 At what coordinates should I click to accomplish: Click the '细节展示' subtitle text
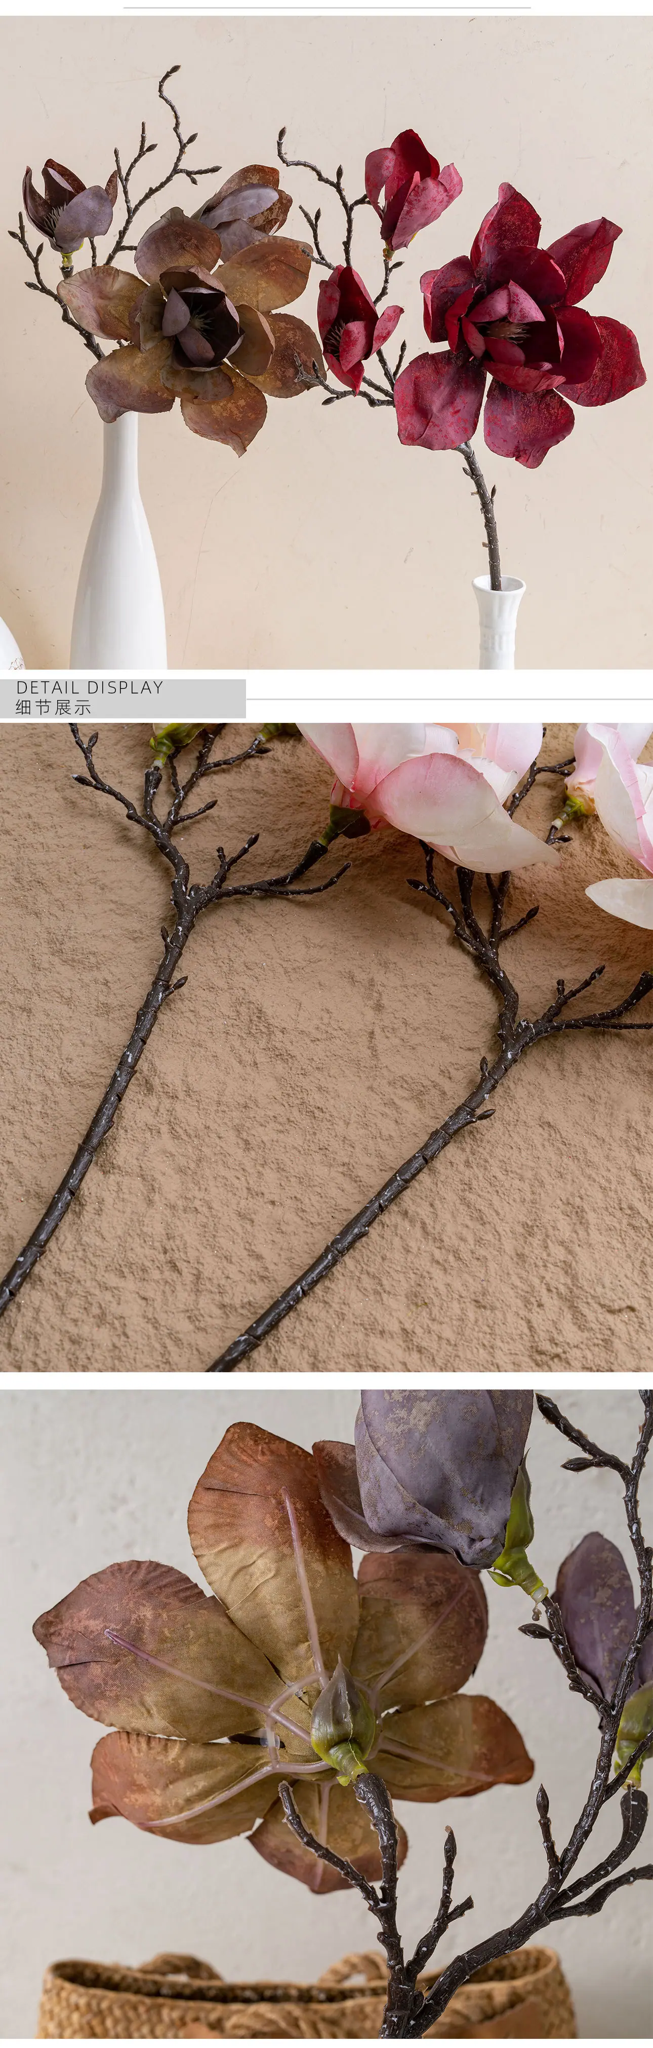point(53,708)
